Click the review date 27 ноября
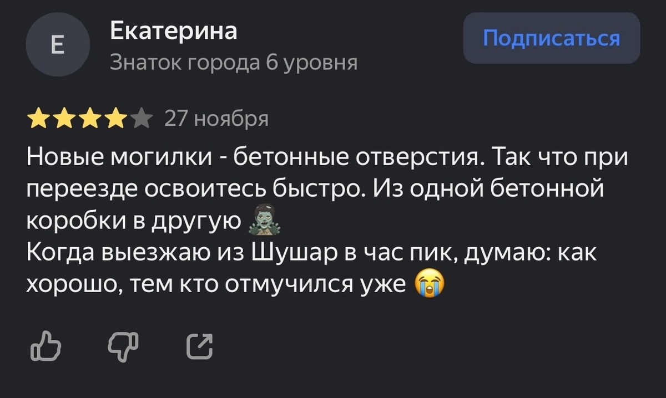 [216, 118]
